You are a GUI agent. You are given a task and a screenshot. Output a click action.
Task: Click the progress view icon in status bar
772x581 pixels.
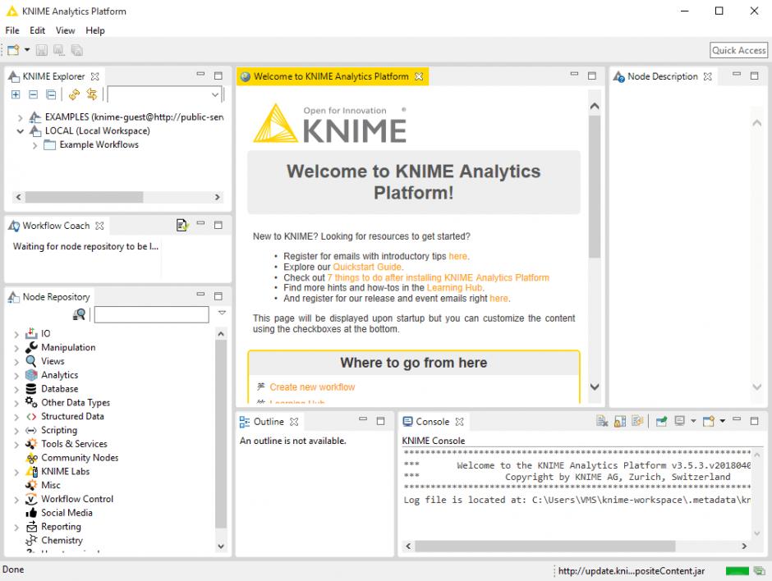click(760, 571)
